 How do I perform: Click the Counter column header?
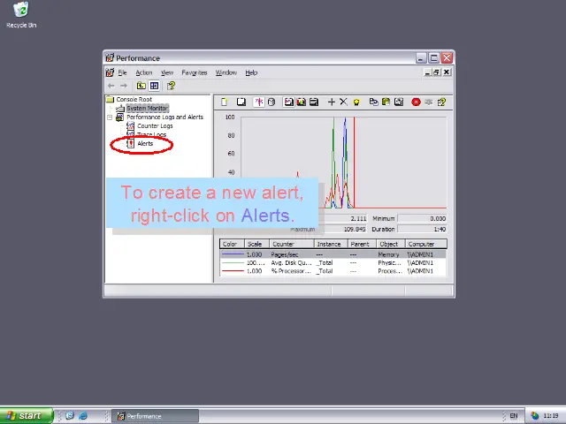tap(292, 244)
